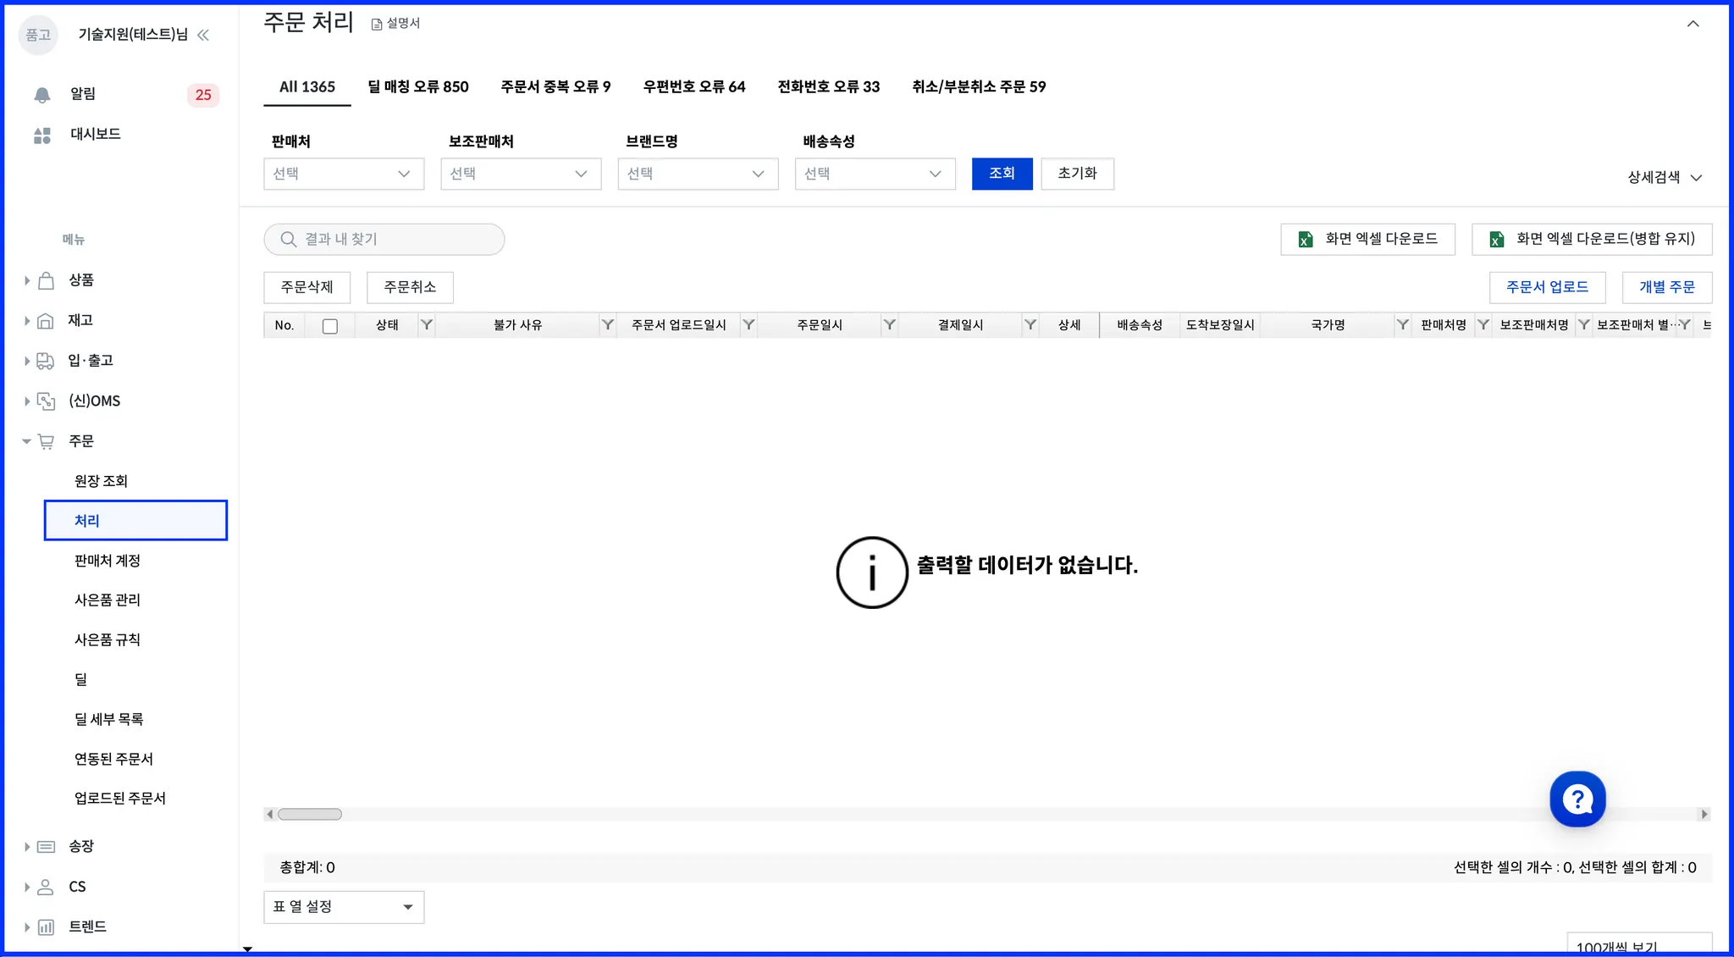Switch to 우편번호 오류 64 tab
The image size is (1734, 957).
693,86
